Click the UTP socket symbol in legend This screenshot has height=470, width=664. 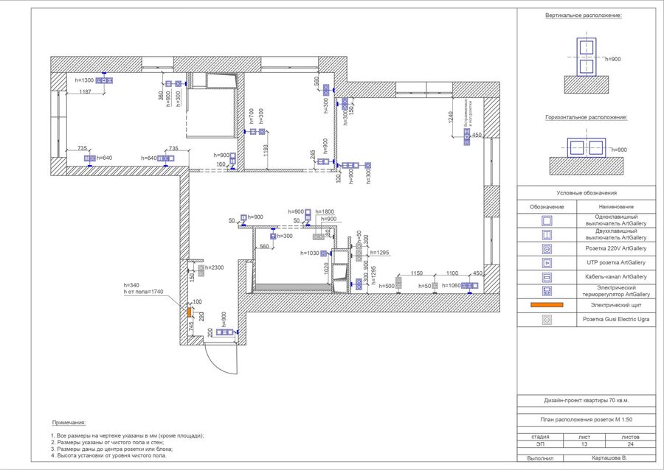click(x=547, y=263)
